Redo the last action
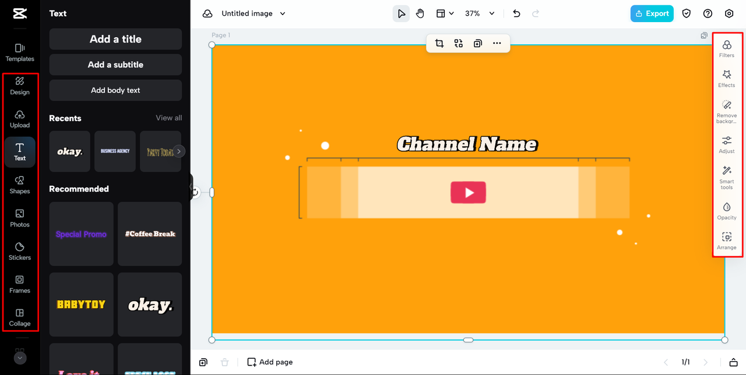The image size is (746, 375). tap(536, 13)
